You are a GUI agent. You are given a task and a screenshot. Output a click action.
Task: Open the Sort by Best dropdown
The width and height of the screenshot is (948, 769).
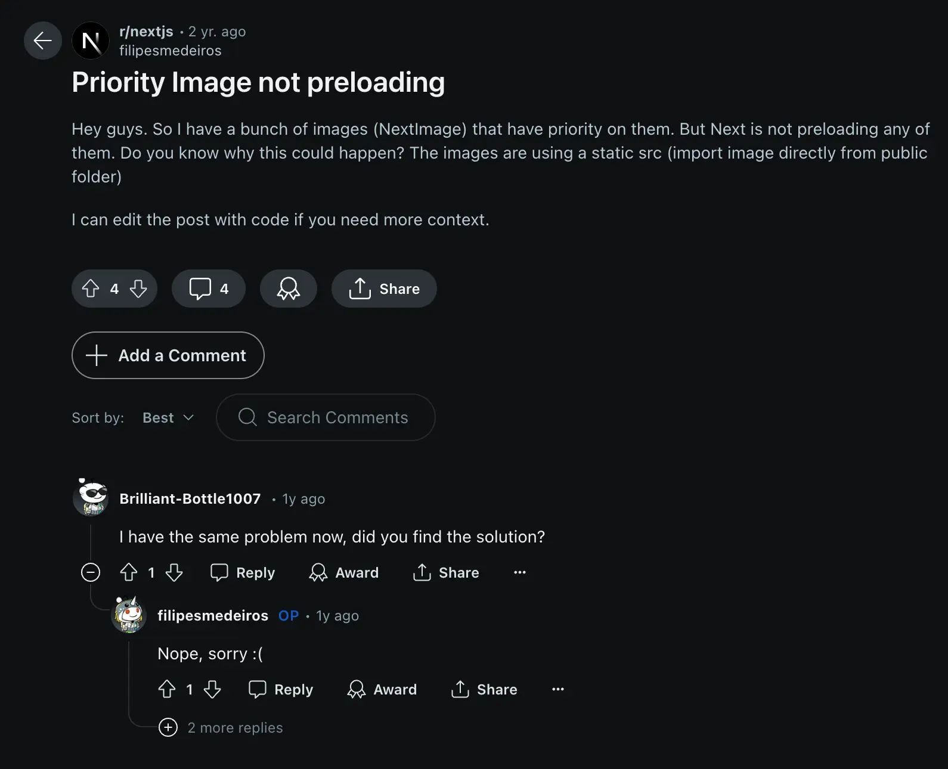(168, 418)
